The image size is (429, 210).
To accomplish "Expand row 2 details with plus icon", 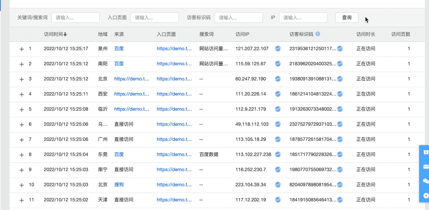I will coord(22,64).
